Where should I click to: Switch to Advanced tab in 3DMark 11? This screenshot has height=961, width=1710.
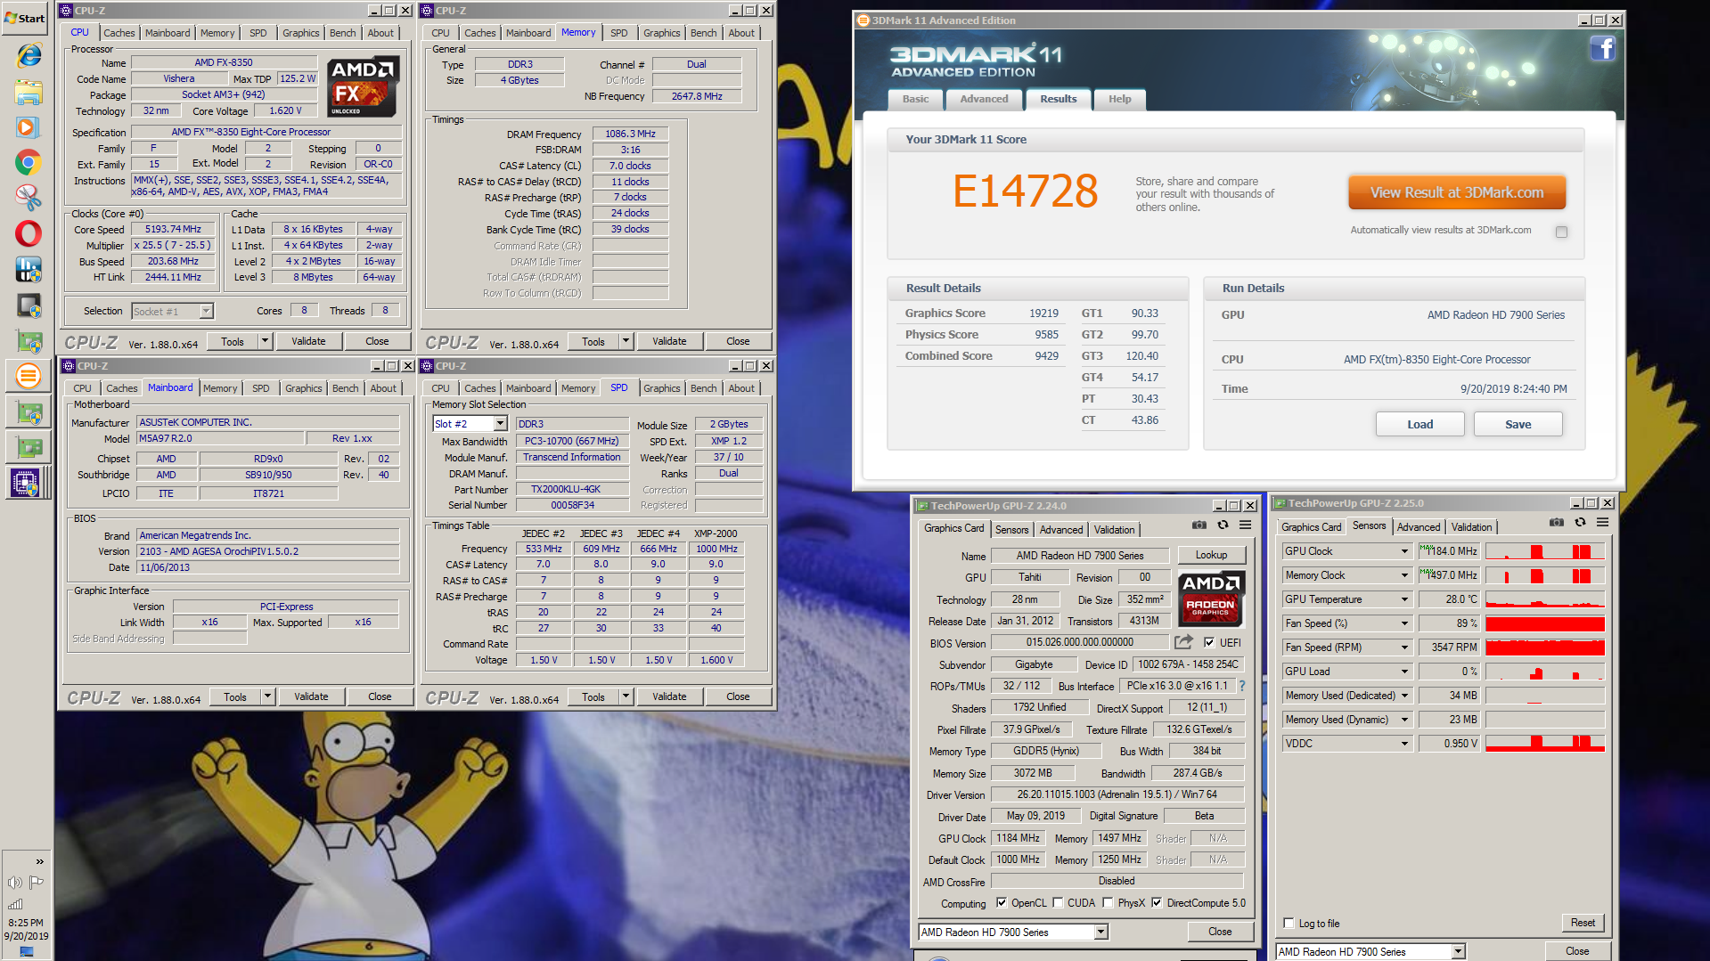coord(984,99)
